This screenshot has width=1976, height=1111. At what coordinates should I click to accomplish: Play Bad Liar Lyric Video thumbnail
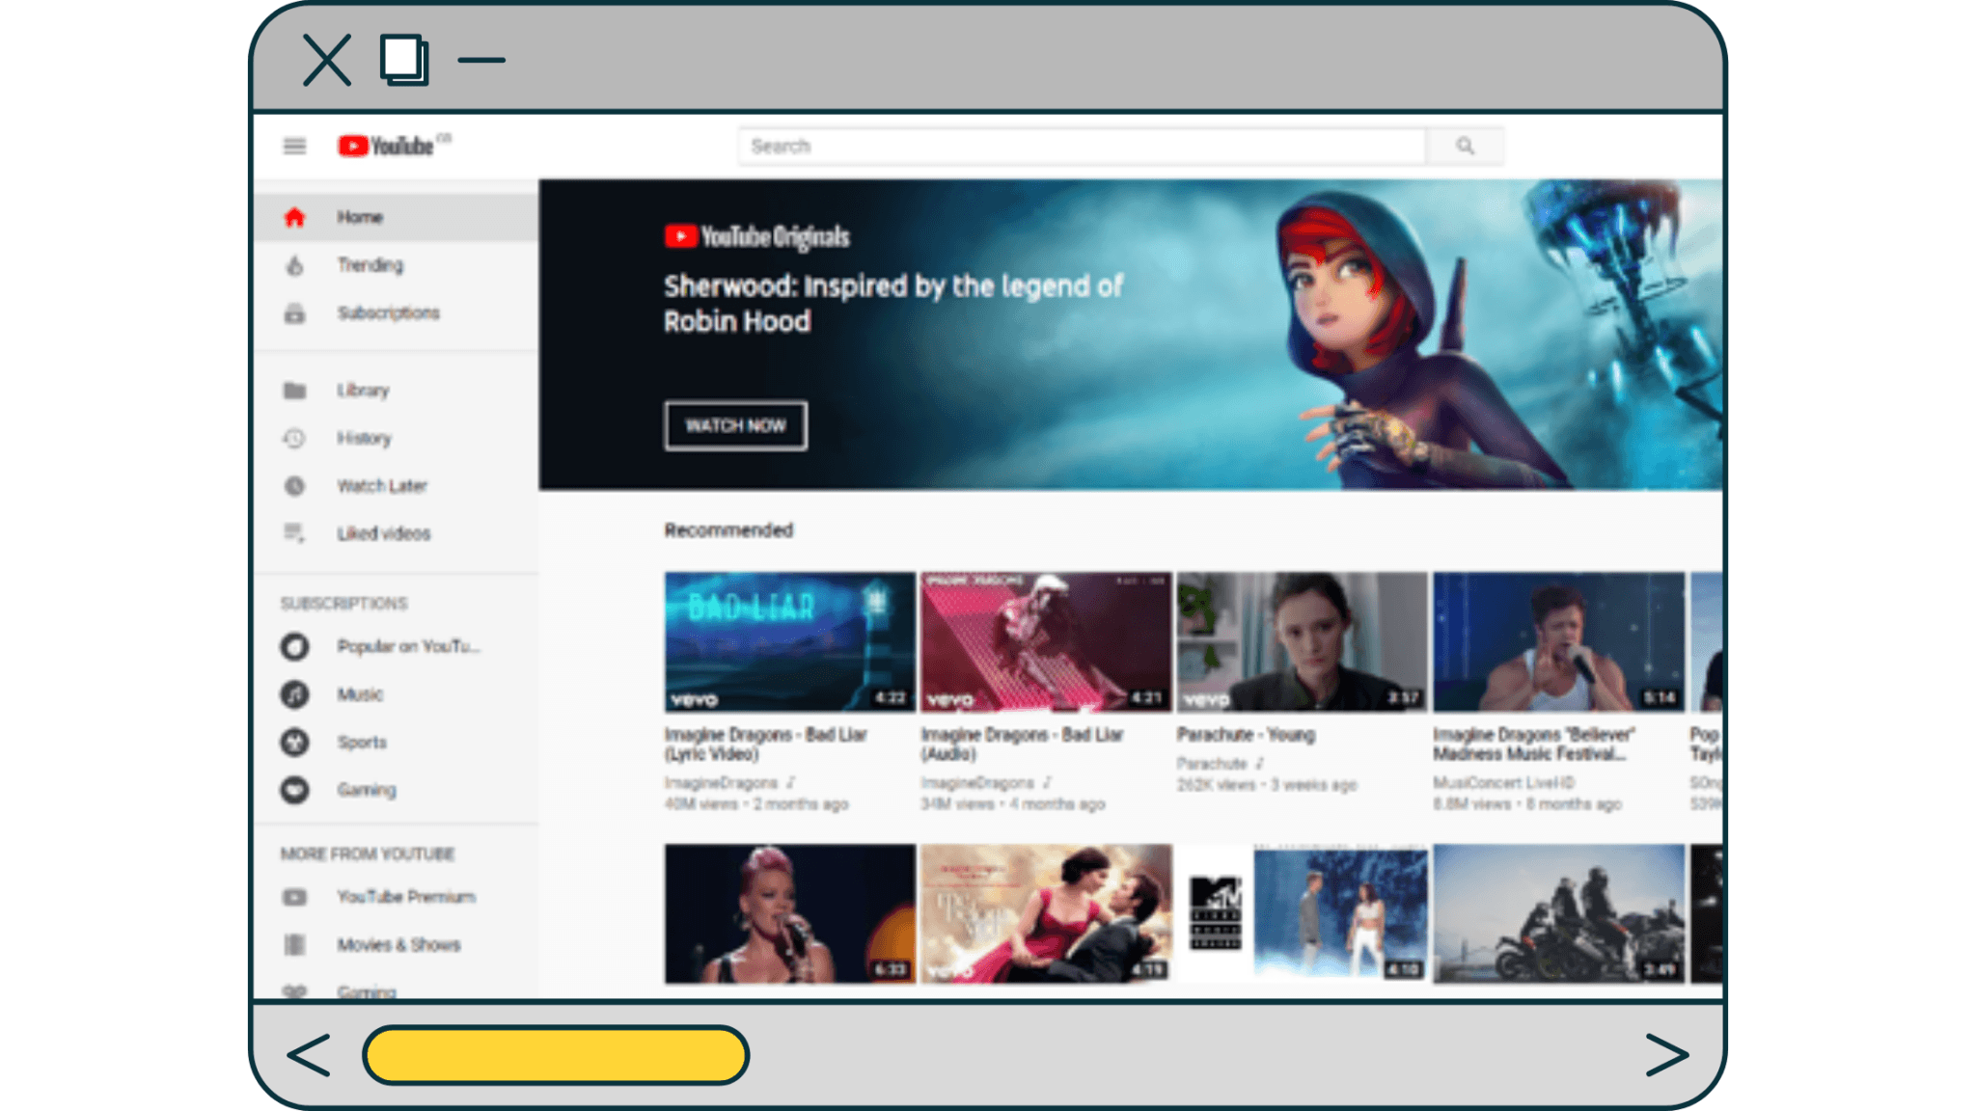click(x=789, y=642)
